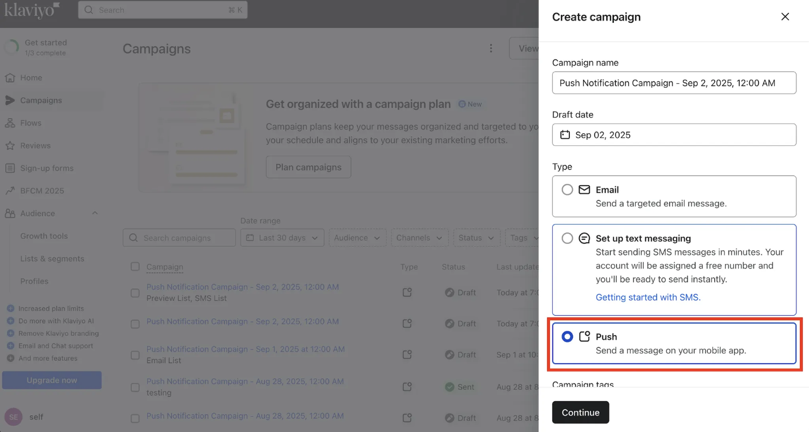This screenshot has height=432, width=809.
Task: Click the plus icon beside Do more with Klaviyo AI
Action: click(10, 321)
